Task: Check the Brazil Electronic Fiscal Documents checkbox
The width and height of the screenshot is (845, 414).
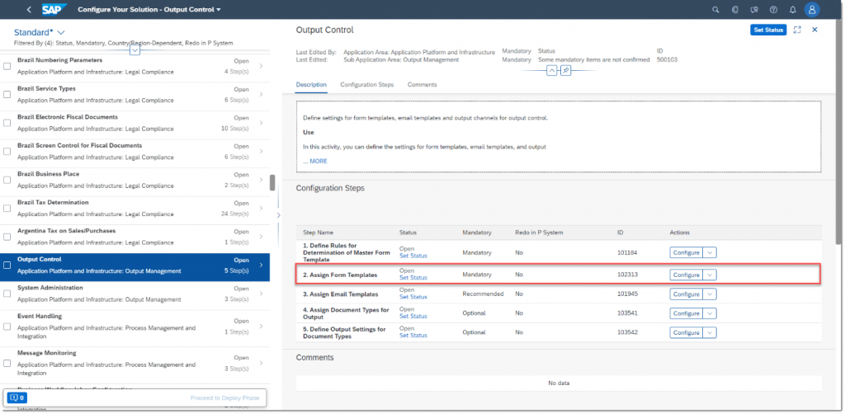Action: (x=7, y=123)
